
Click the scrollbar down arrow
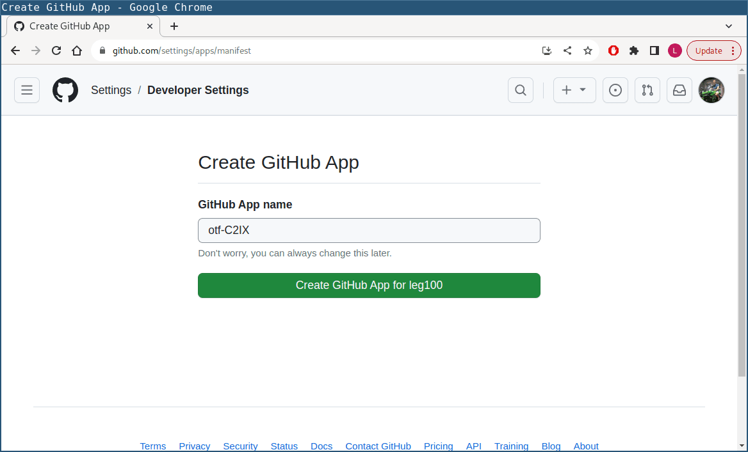point(742,446)
